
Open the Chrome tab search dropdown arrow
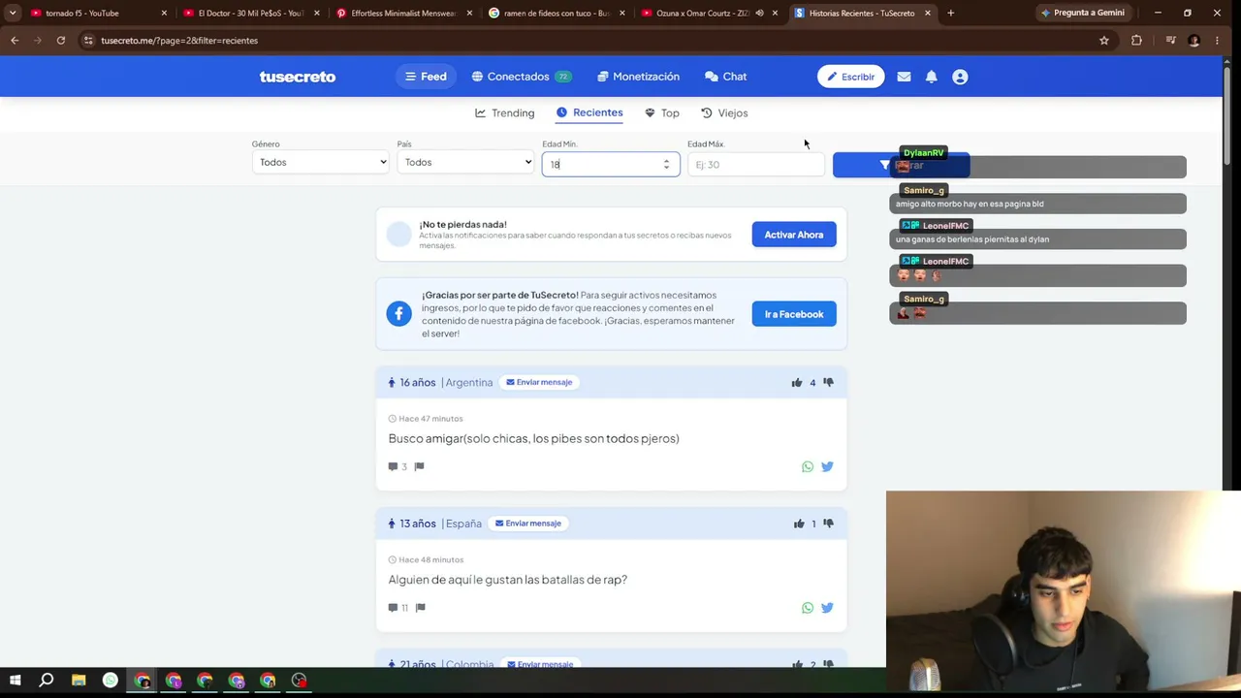click(x=13, y=13)
